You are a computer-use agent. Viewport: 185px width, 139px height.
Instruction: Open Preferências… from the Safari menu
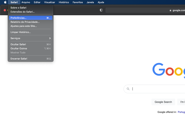click(31, 18)
